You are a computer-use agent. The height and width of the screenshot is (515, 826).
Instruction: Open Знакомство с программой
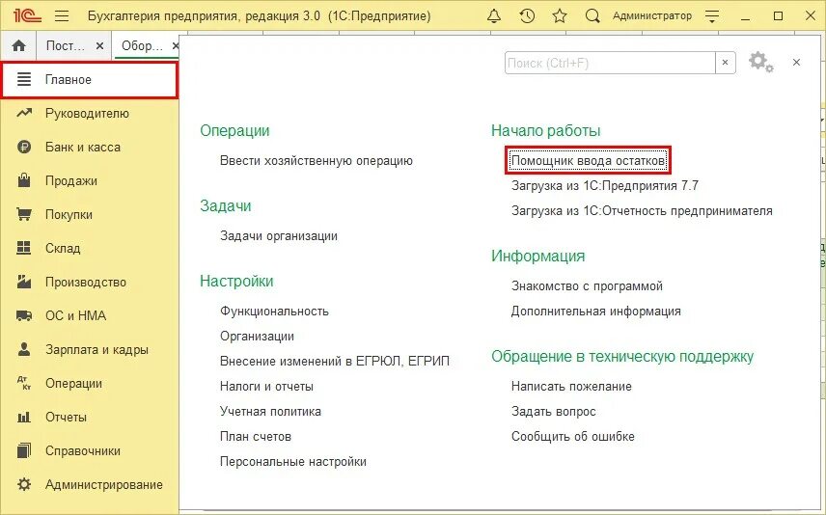pos(587,285)
